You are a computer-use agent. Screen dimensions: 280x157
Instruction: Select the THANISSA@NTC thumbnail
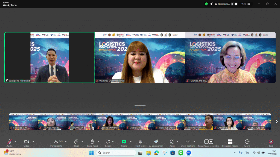pos(52,122)
